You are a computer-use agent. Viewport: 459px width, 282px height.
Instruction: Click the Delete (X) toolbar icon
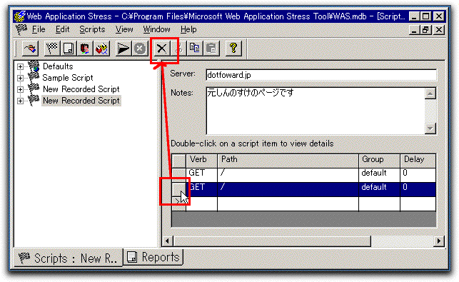click(161, 49)
